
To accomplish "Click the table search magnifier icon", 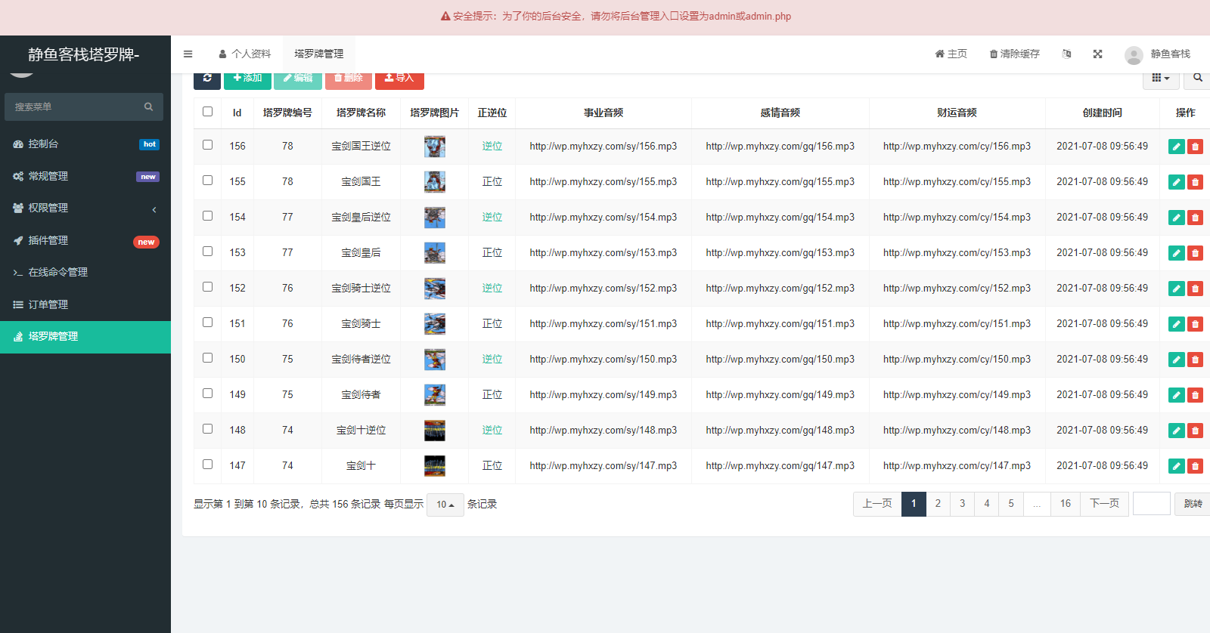I will [1197, 78].
